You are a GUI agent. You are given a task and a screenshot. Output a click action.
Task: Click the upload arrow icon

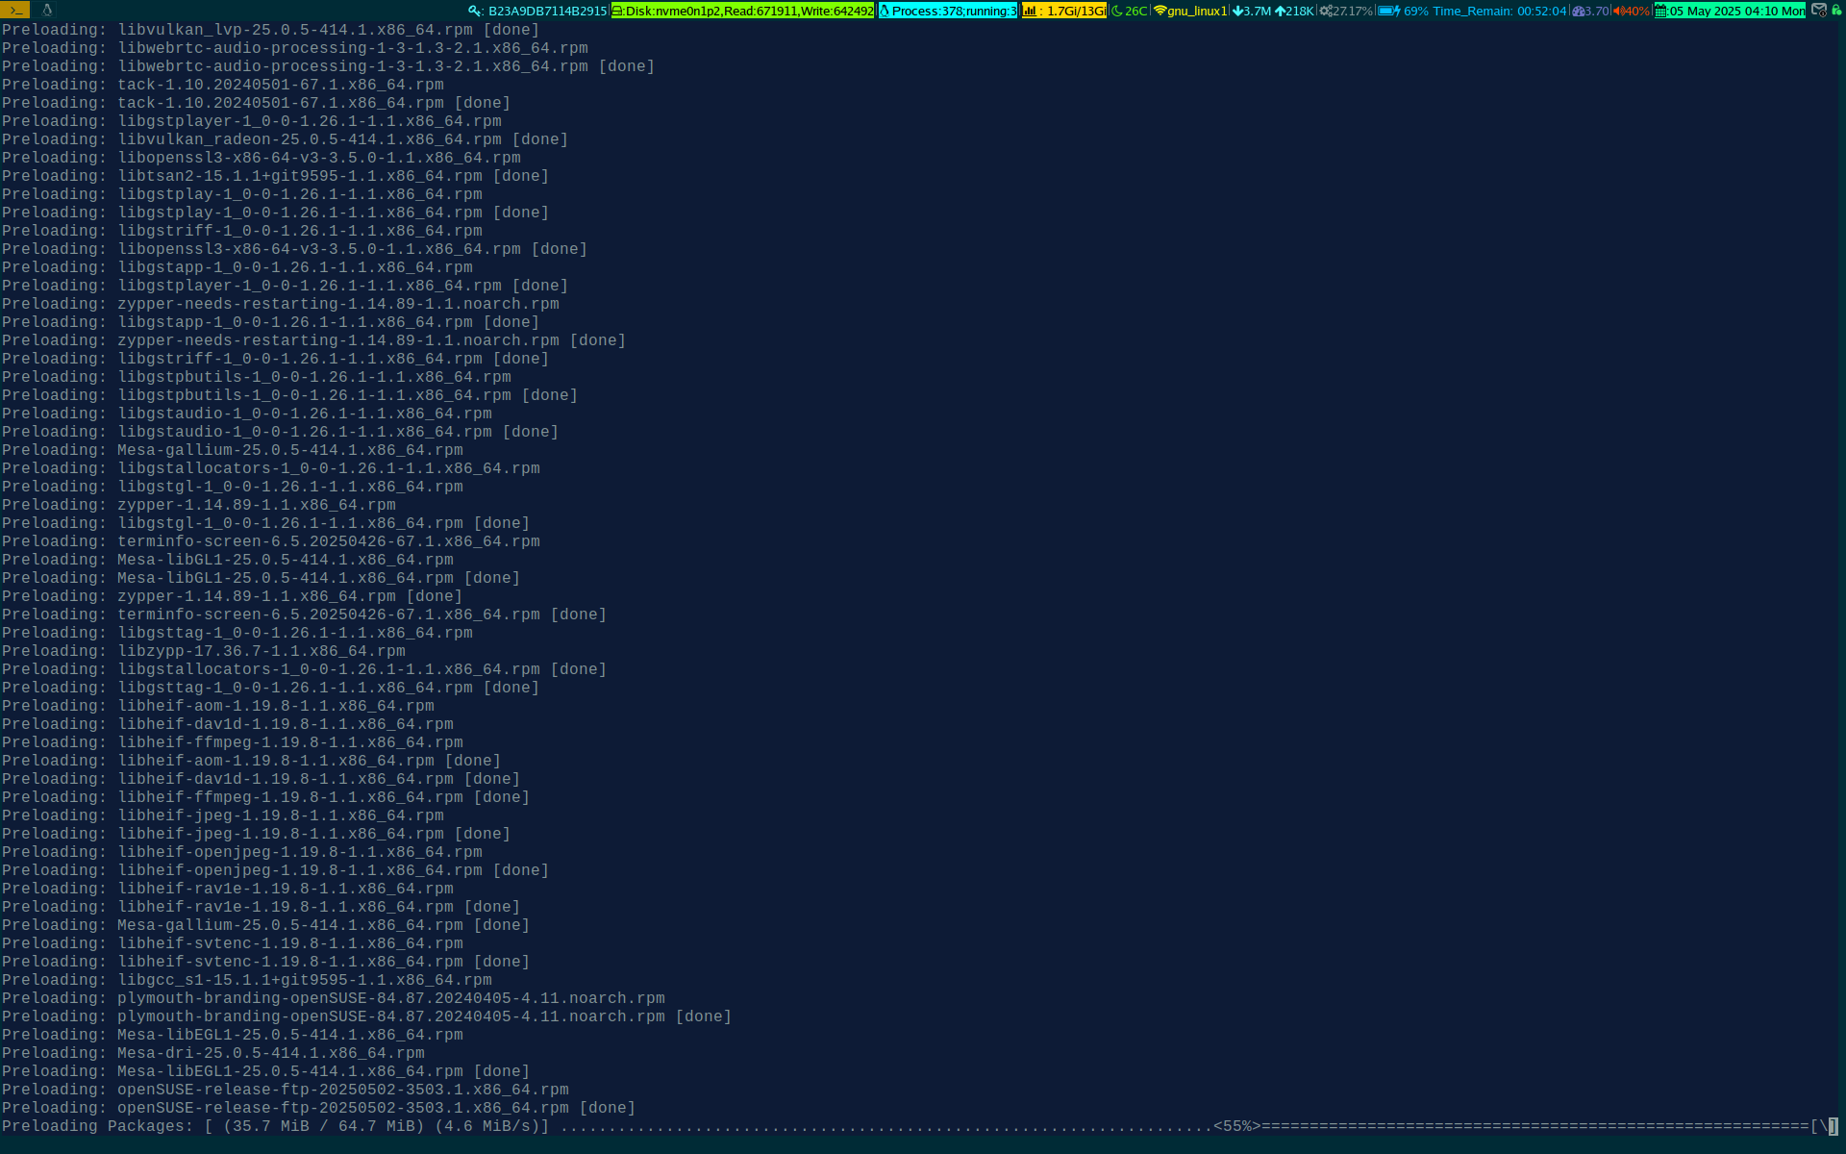[x=1280, y=11]
